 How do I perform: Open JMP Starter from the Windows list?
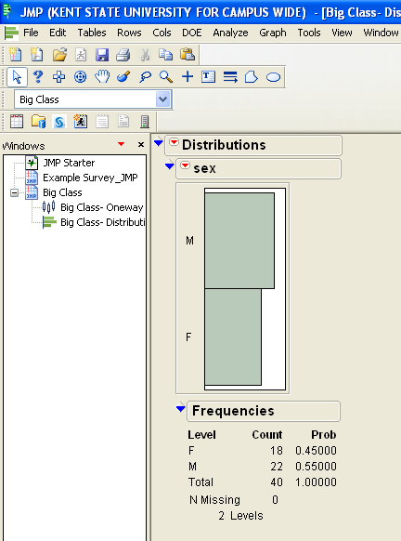click(69, 163)
